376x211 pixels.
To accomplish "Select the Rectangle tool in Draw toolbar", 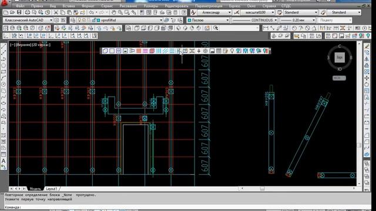I will point(4,72).
